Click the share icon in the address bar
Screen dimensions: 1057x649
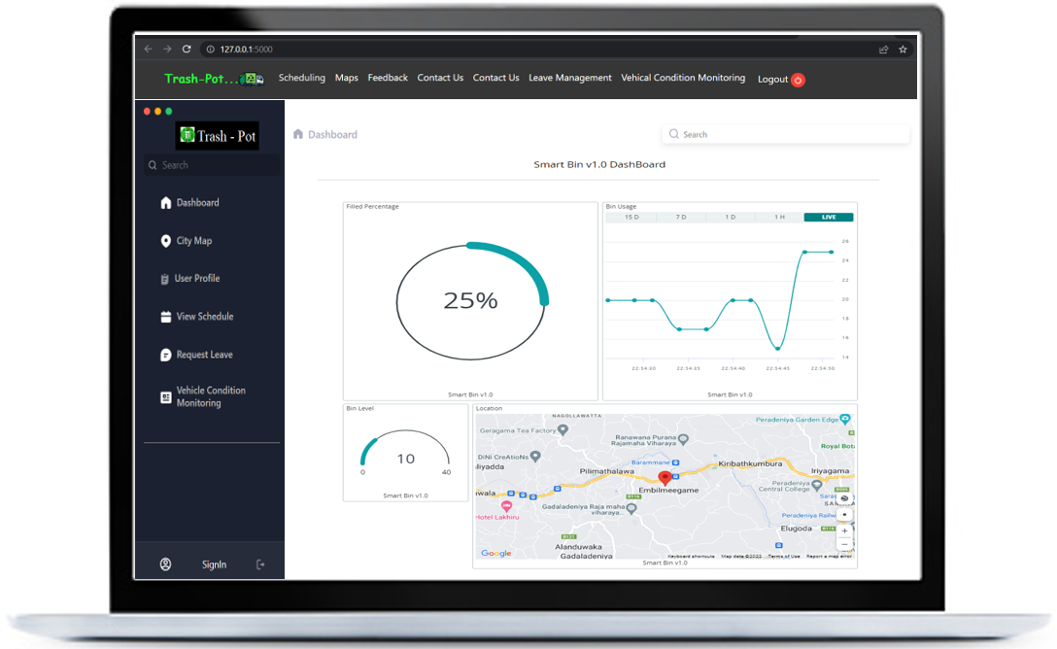coord(883,50)
